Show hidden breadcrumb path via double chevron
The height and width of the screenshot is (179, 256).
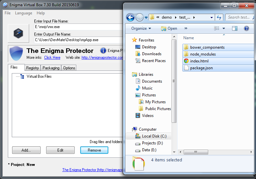click(x=158, y=17)
